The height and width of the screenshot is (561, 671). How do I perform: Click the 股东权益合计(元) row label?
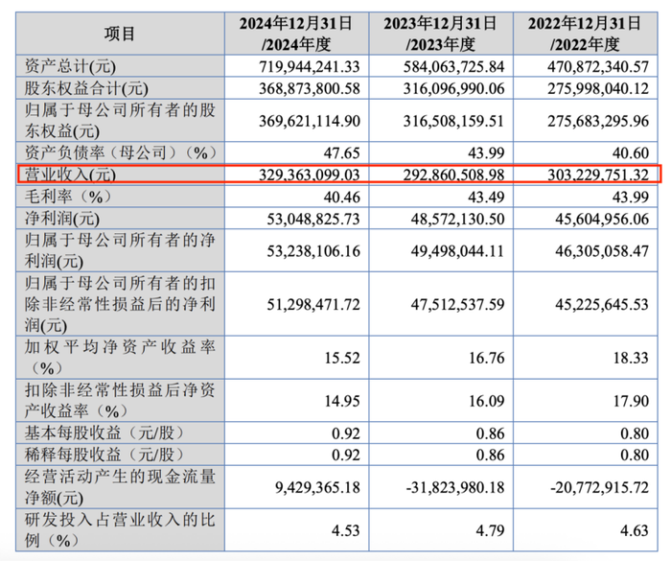86,88
